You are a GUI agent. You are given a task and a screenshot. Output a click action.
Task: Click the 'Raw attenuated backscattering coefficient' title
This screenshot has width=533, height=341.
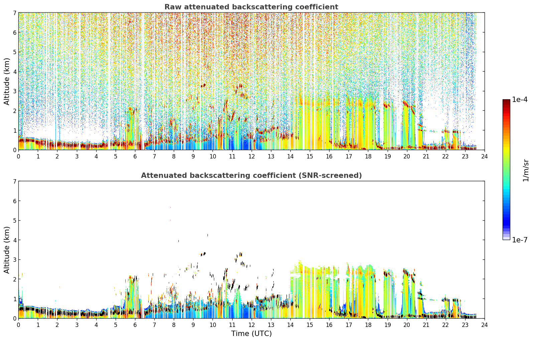point(251,7)
